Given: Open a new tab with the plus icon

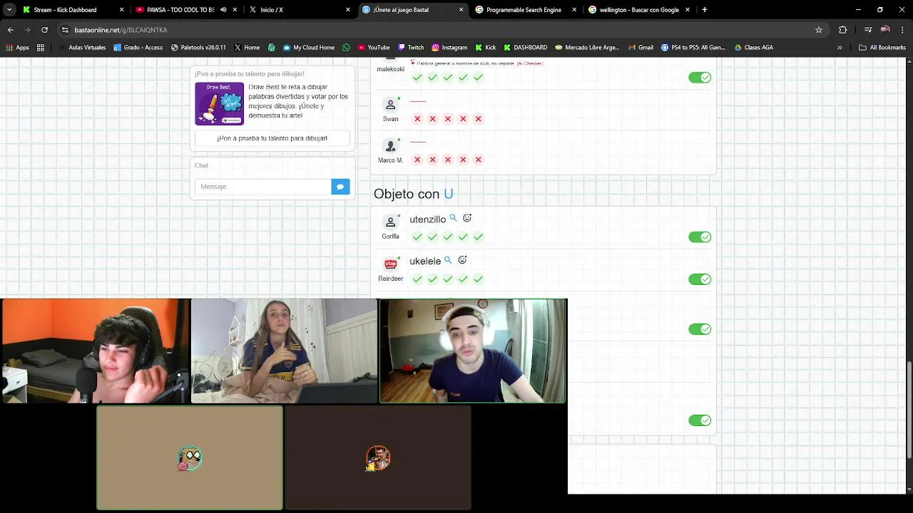Looking at the screenshot, I should click(x=705, y=10).
